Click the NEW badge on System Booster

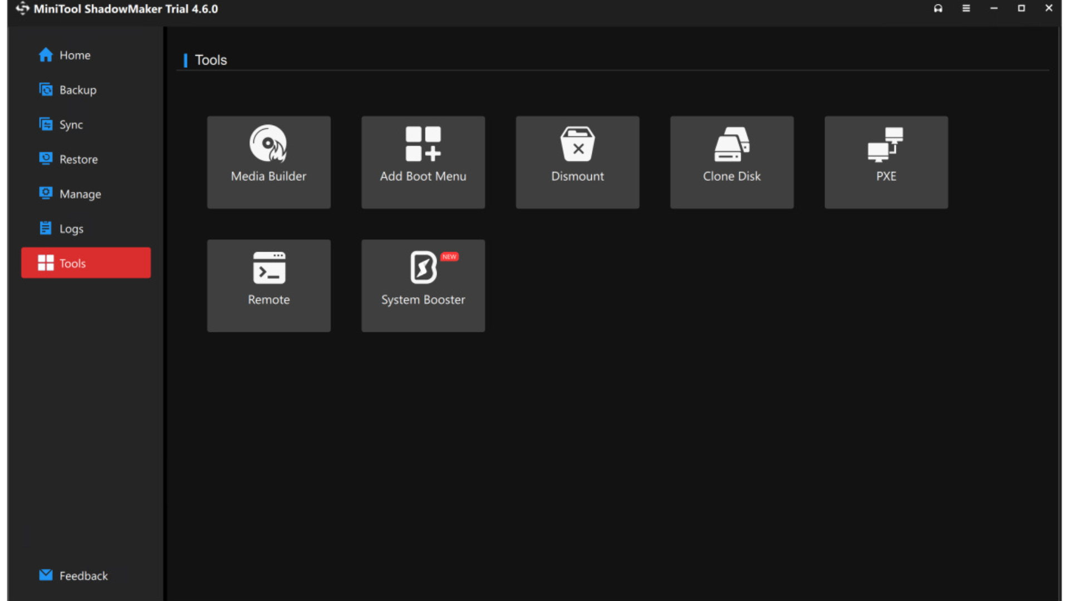449,257
